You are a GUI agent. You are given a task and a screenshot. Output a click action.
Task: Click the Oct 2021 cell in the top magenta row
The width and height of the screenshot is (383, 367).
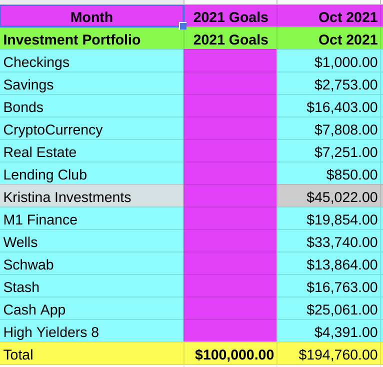pyautogui.click(x=329, y=17)
